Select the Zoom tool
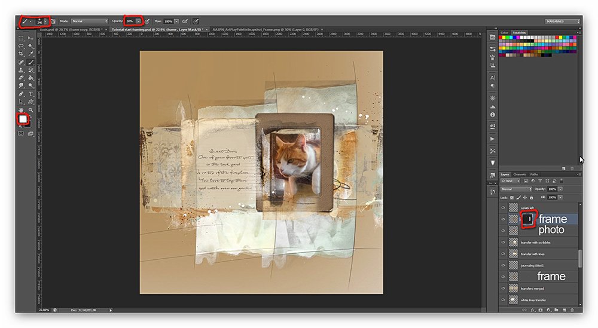The width and height of the screenshot is (598, 328). point(30,110)
